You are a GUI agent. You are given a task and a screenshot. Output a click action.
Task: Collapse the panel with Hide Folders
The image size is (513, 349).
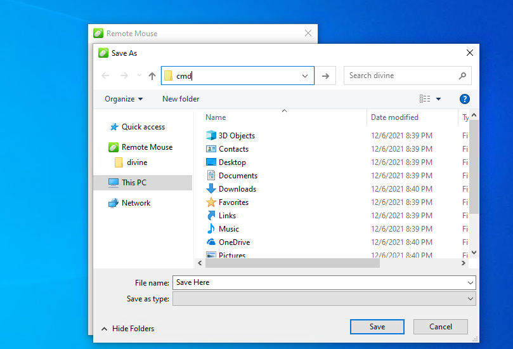(x=127, y=329)
